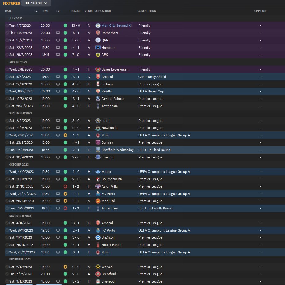The height and width of the screenshot is (285, 285).
Task: Click the Liverpool club badge
Action: pos(98,281)
